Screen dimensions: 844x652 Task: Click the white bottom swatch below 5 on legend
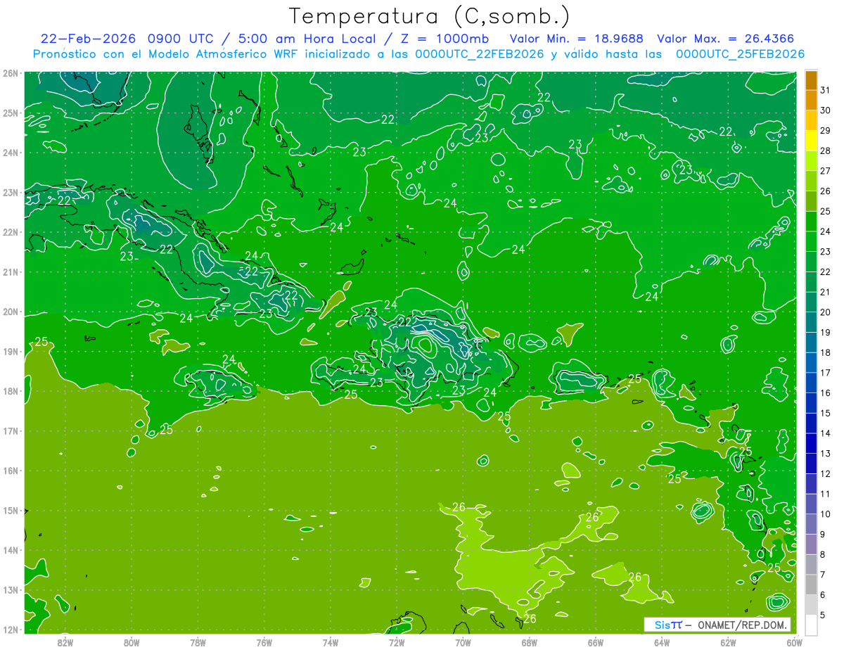(811, 625)
